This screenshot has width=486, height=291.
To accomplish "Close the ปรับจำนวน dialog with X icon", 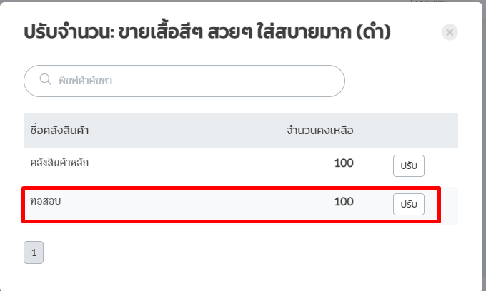I will (x=450, y=32).
